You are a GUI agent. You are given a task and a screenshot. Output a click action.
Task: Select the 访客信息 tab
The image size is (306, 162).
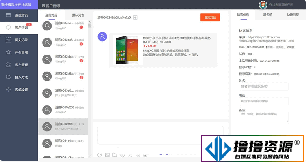pyautogui.click(x=243, y=15)
